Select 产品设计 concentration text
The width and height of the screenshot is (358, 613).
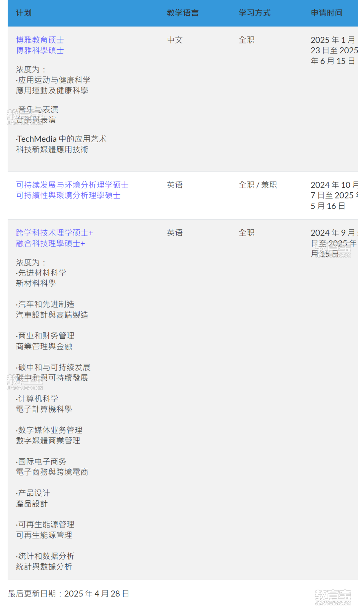[x=34, y=493]
